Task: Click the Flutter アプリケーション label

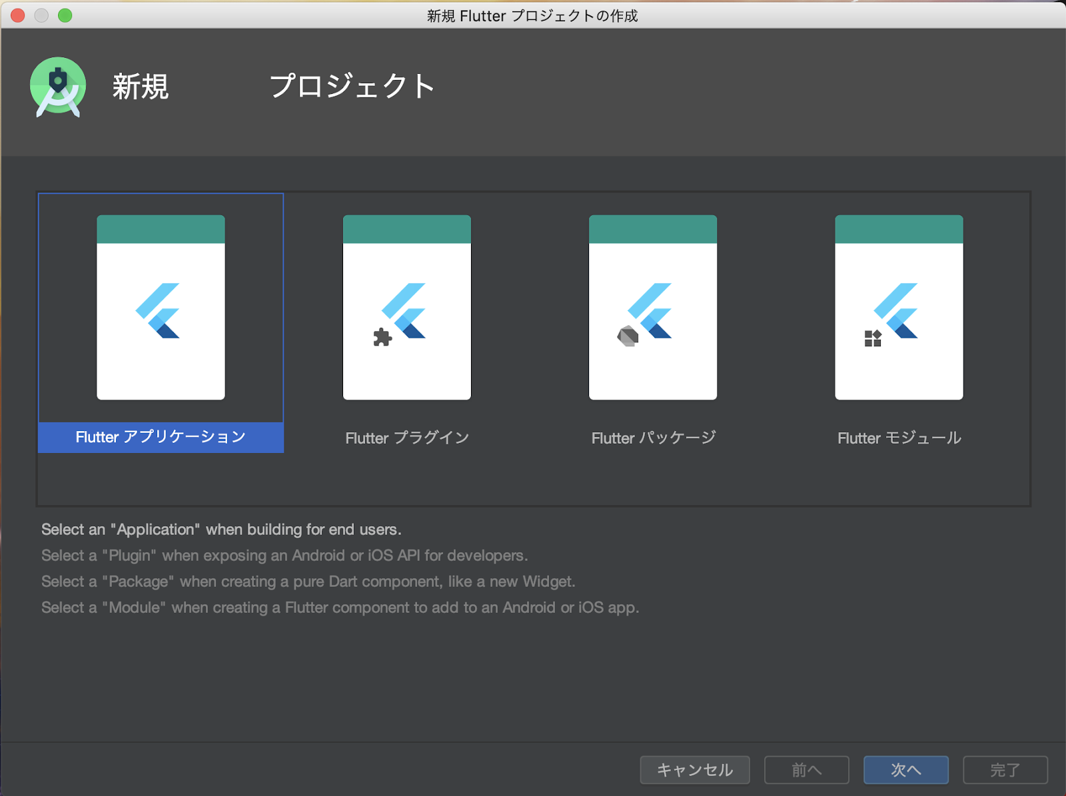Action: pyautogui.click(x=161, y=437)
